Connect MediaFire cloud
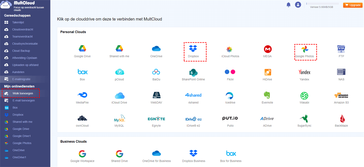This screenshot has width=364, height=167. (x=82, y=95)
